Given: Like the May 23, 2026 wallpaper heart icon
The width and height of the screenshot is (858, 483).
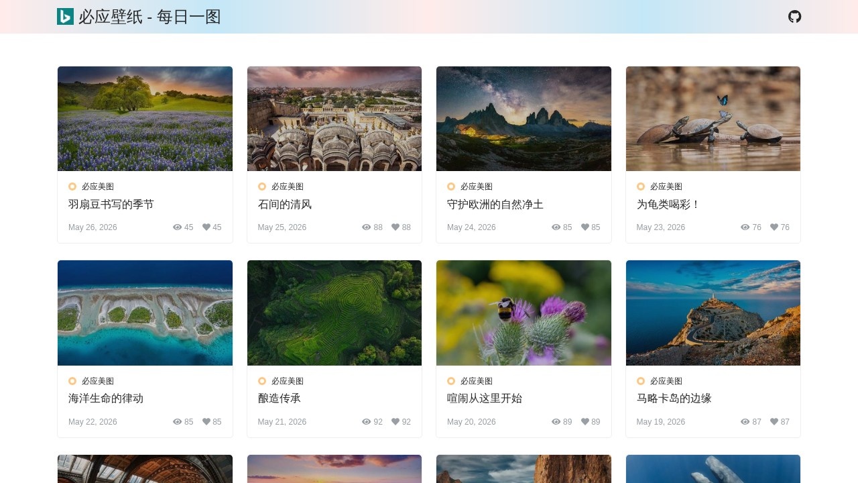Looking at the screenshot, I should pyautogui.click(x=774, y=227).
